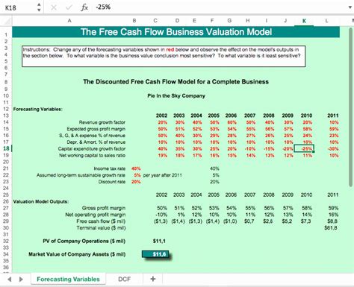This screenshot has width=354, height=287.
Task: Select the active cell K18 showing -25%
Action: coord(304,148)
